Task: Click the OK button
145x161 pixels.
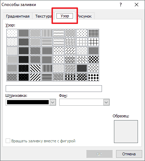Action: coord(99,154)
